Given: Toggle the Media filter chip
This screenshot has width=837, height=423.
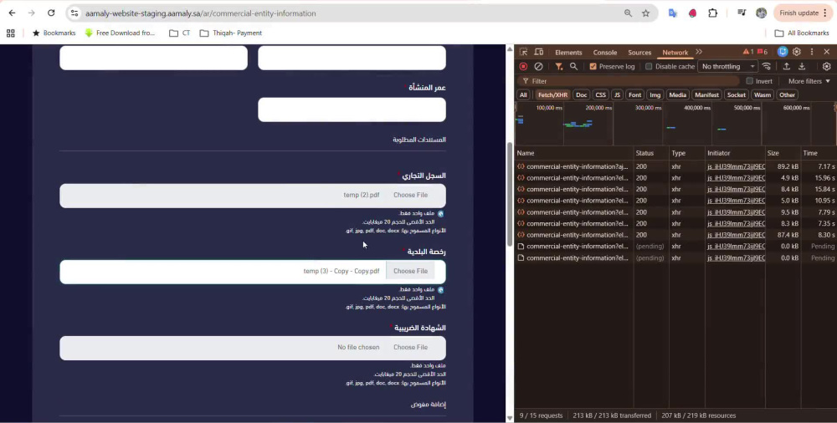Looking at the screenshot, I should pos(677,95).
